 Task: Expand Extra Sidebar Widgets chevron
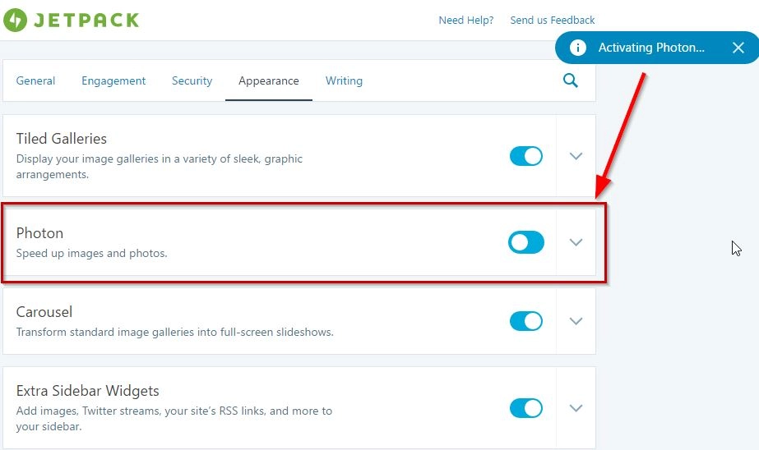(576, 408)
